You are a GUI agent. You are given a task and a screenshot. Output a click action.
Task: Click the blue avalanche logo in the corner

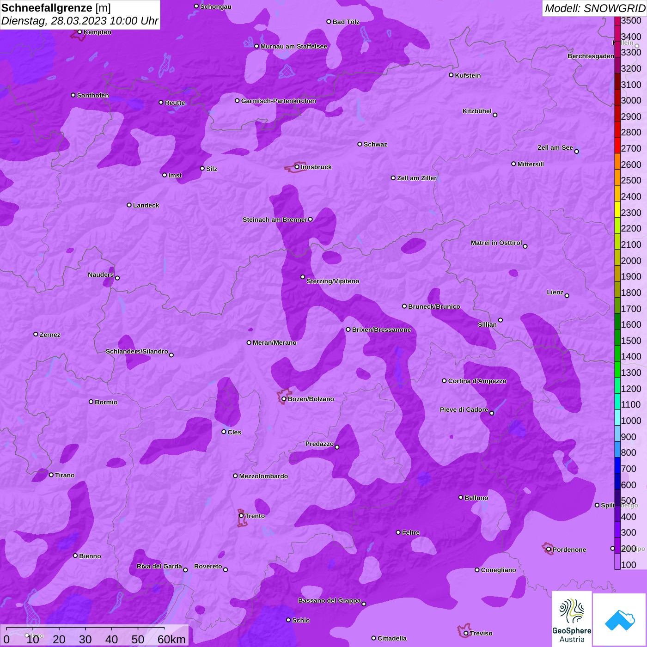tap(619, 620)
